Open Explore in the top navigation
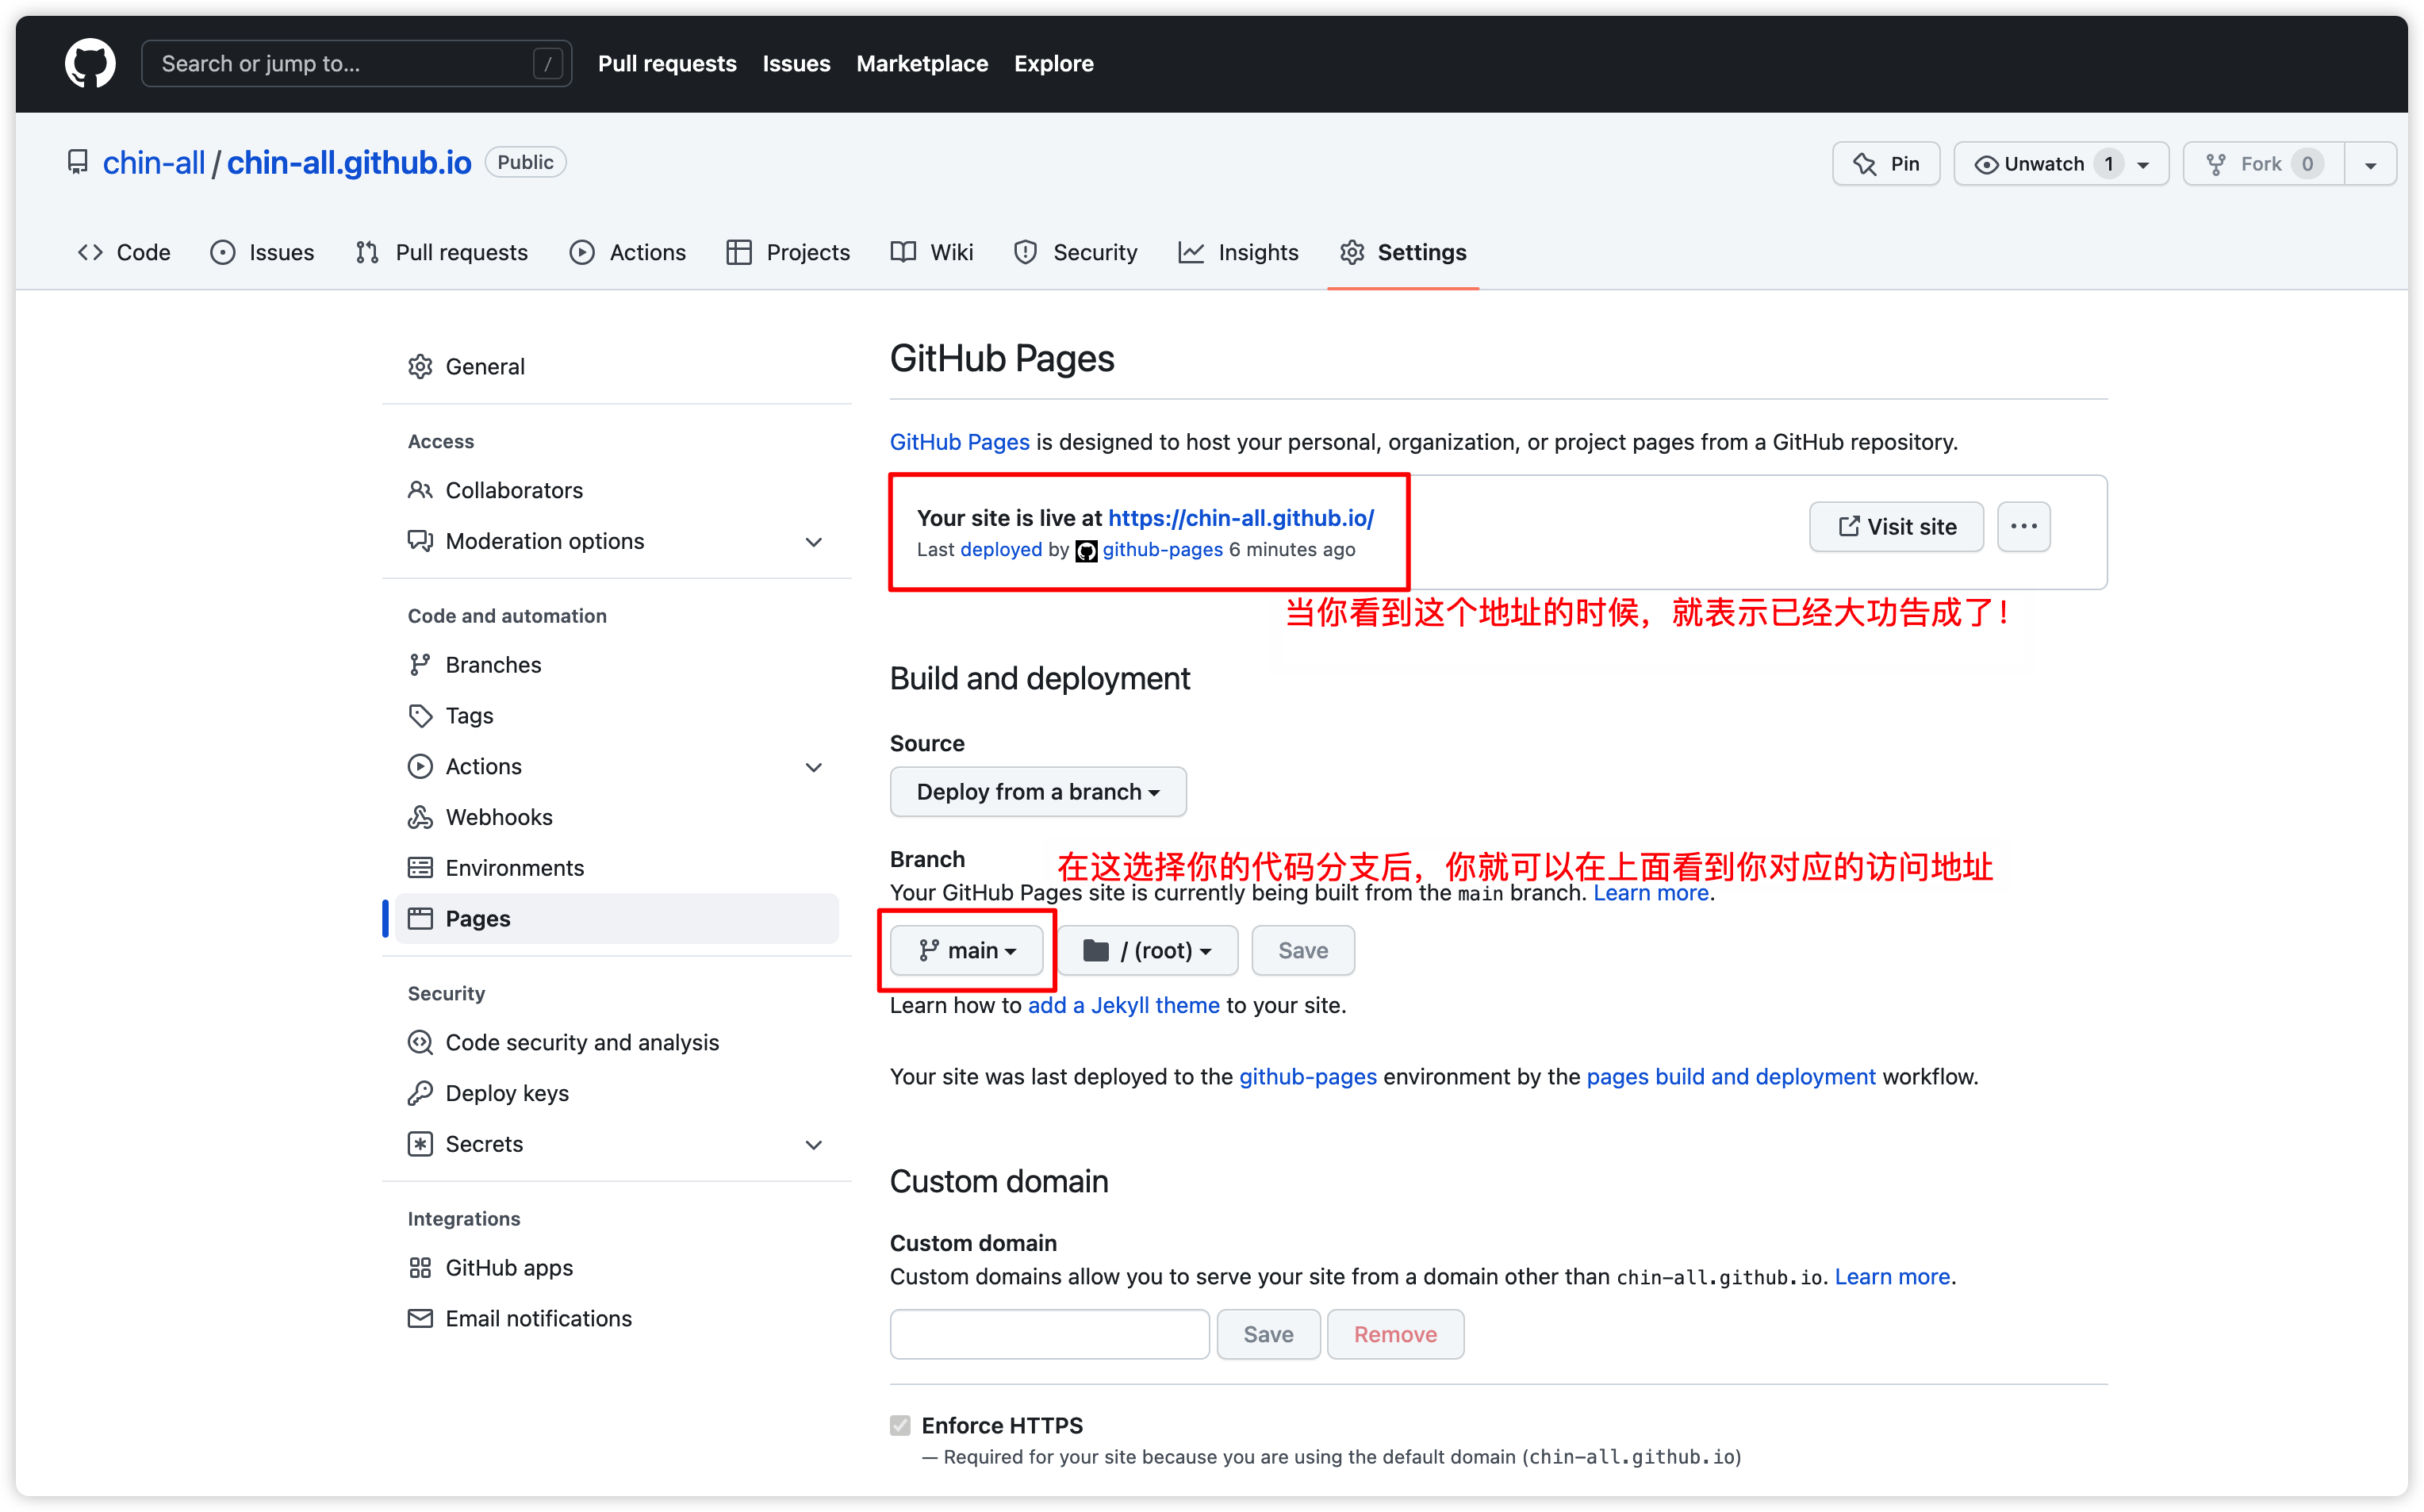Screen dimensions: 2424x1512 point(1053,64)
